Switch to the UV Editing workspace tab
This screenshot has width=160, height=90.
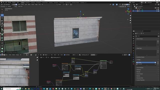(38, 3)
